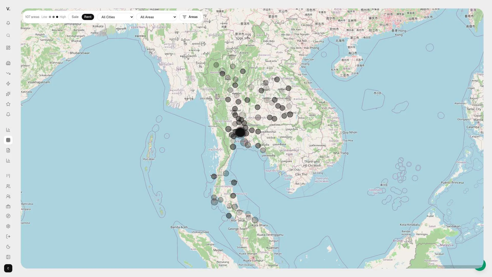Click the logout arrow icon

(x=8, y=236)
